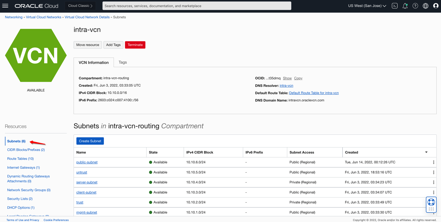Screen dimensions: 441x222
Task: Open the user profile avatar menu
Action: [x=435, y=6]
